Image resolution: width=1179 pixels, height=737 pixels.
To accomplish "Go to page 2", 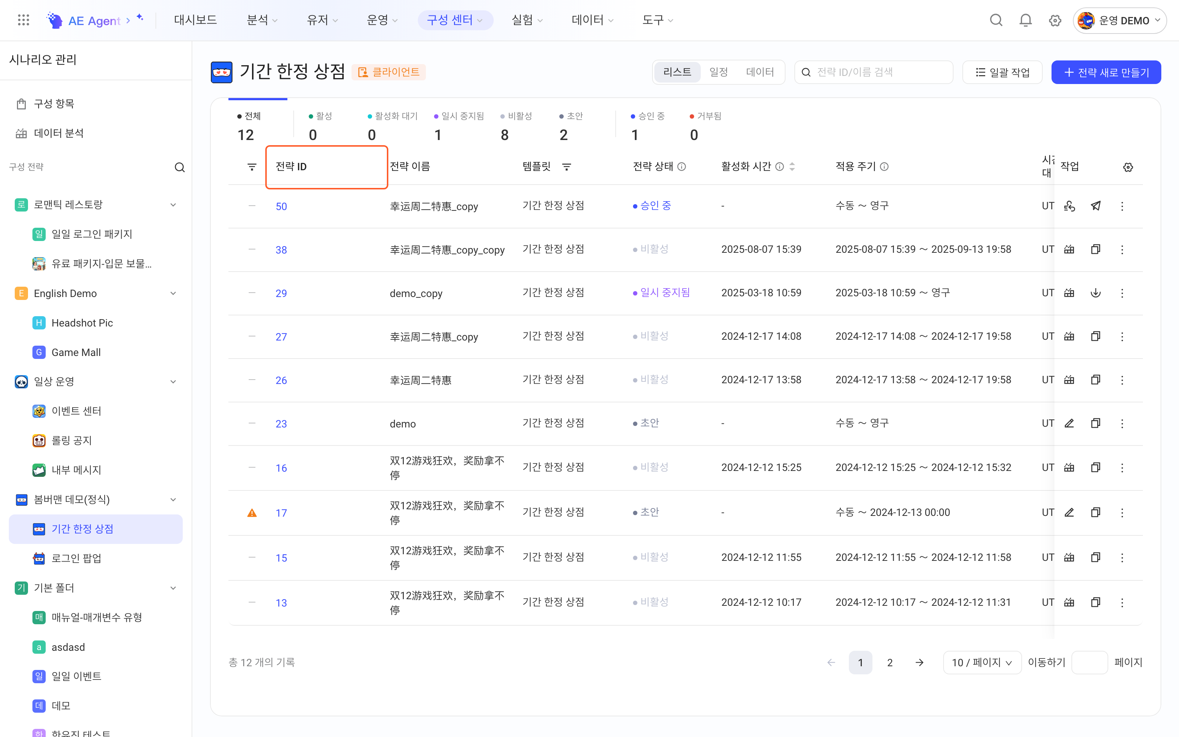I will pyautogui.click(x=890, y=663).
